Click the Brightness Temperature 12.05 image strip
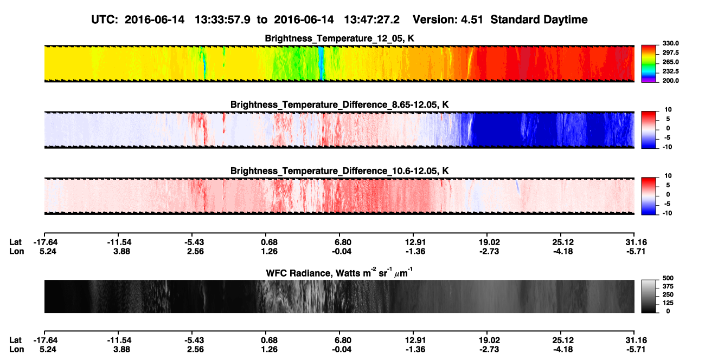The image size is (705, 361). pyautogui.click(x=339, y=64)
